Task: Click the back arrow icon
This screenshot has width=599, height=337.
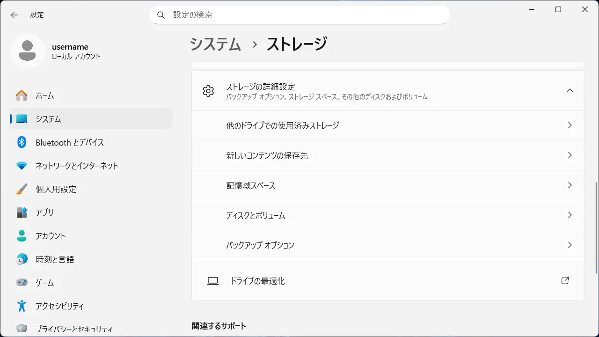Action: [x=15, y=15]
